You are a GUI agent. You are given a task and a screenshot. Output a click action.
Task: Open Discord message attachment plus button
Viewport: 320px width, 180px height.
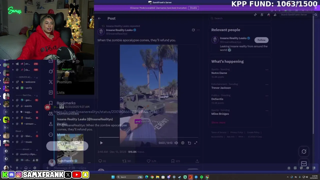point(47,168)
